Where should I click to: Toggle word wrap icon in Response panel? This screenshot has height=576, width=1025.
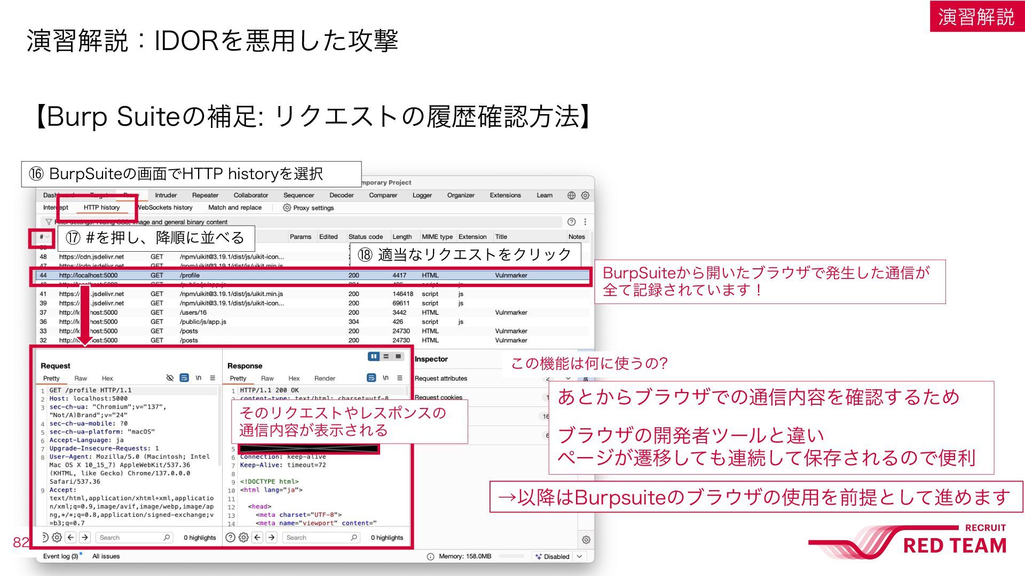tap(372, 378)
